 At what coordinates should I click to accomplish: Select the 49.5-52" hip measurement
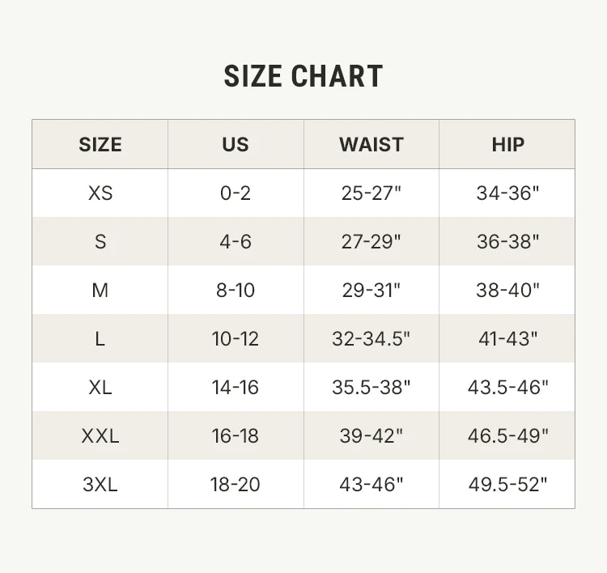[507, 485]
